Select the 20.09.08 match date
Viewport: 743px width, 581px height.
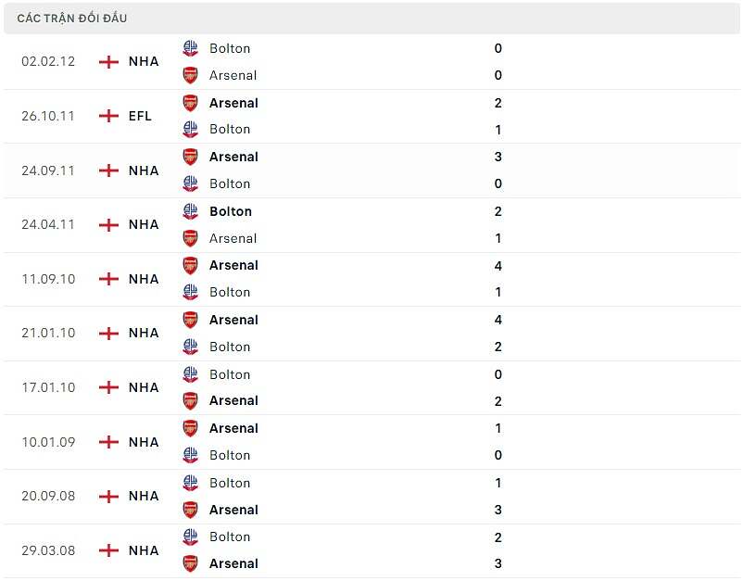pyautogui.click(x=48, y=496)
